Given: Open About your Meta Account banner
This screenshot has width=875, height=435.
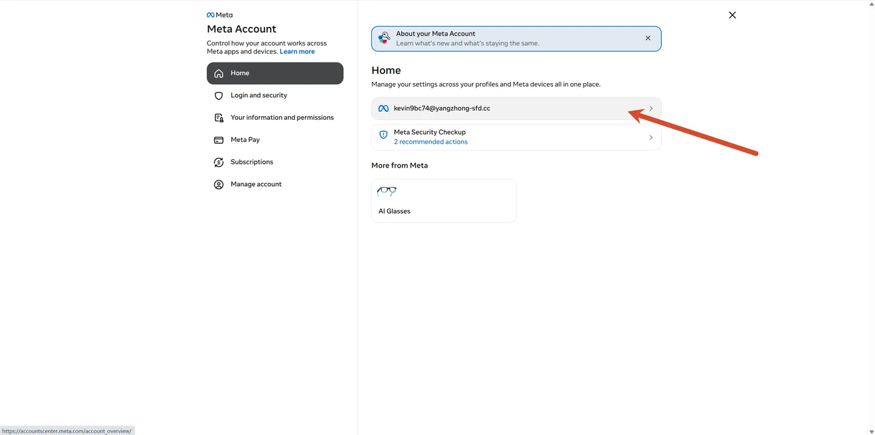Looking at the screenshot, I should tap(516, 39).
